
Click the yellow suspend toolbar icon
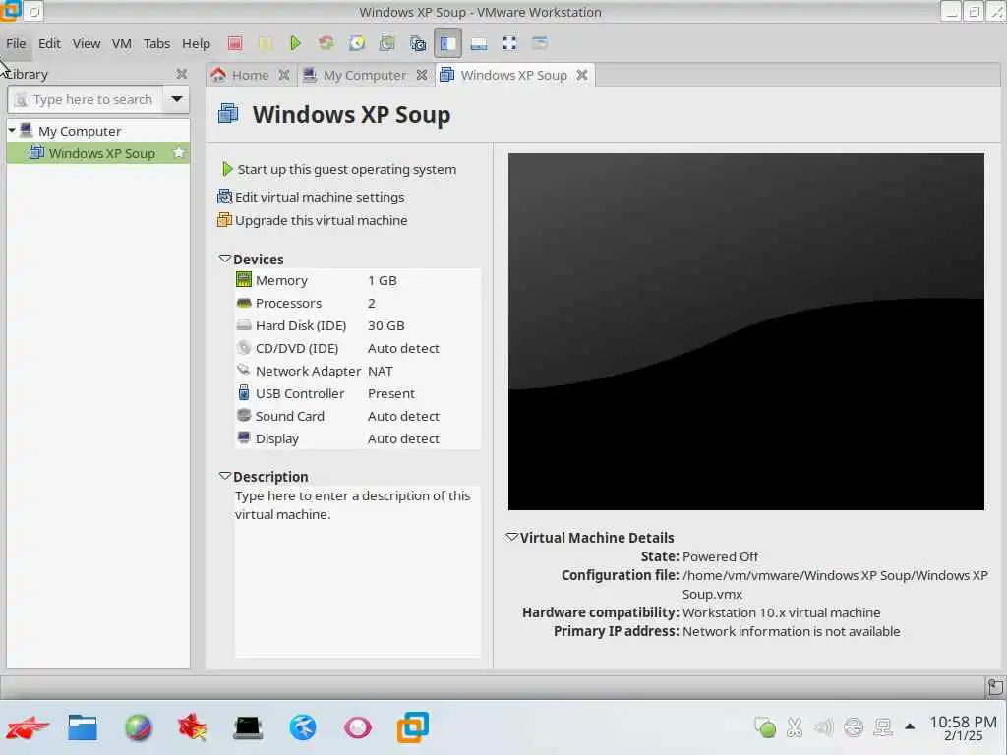click(266, 43)
